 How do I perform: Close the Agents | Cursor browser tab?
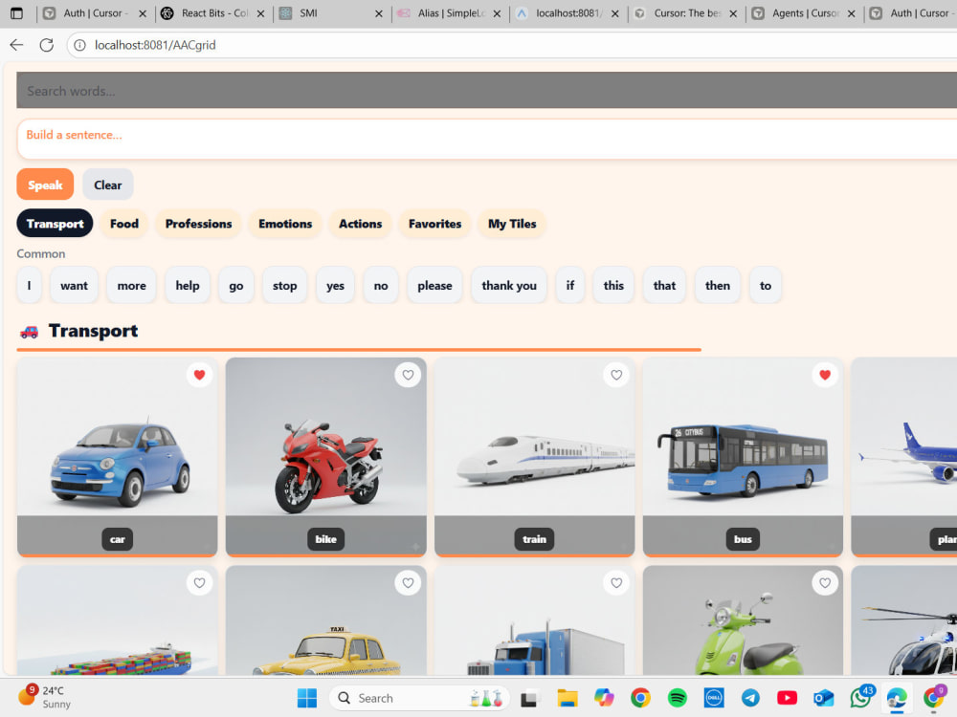851,13
